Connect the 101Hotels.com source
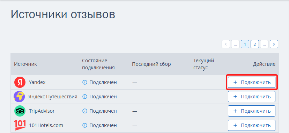Viewport: 289px width, 133px height. [x=252, y=125]
